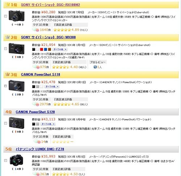
Task: Click star rating icons of PowerShot S110
Action: (62, 104)
